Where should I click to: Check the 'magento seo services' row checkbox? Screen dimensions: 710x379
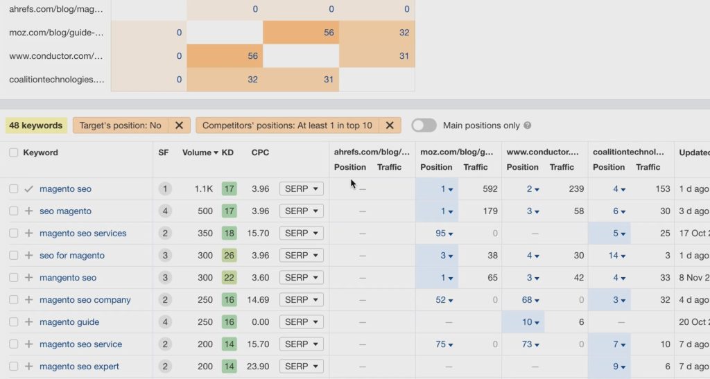click(x=14, y=233)
